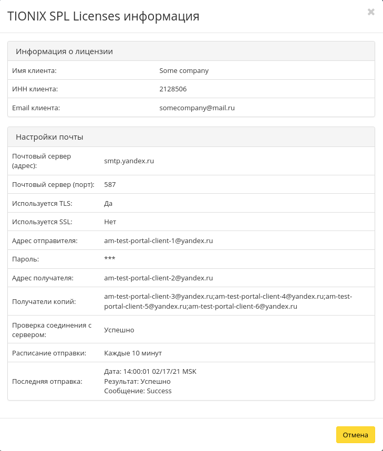Click the schedule value Каждые 10 минут
This screenshot has width=383, height=451.
(x=133, y=353)
